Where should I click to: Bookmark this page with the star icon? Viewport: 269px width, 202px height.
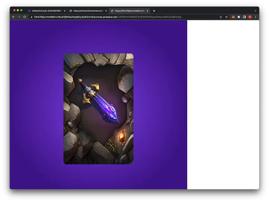click(226, 17)
